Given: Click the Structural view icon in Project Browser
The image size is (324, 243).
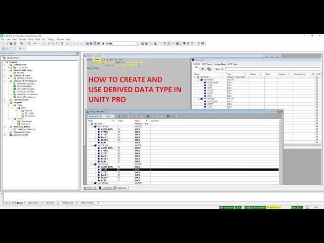Looking at the screenshot, I should pyautogui.click(x=4, y=58).
